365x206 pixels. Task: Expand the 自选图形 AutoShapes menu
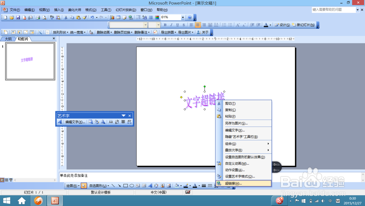(99, 186)
